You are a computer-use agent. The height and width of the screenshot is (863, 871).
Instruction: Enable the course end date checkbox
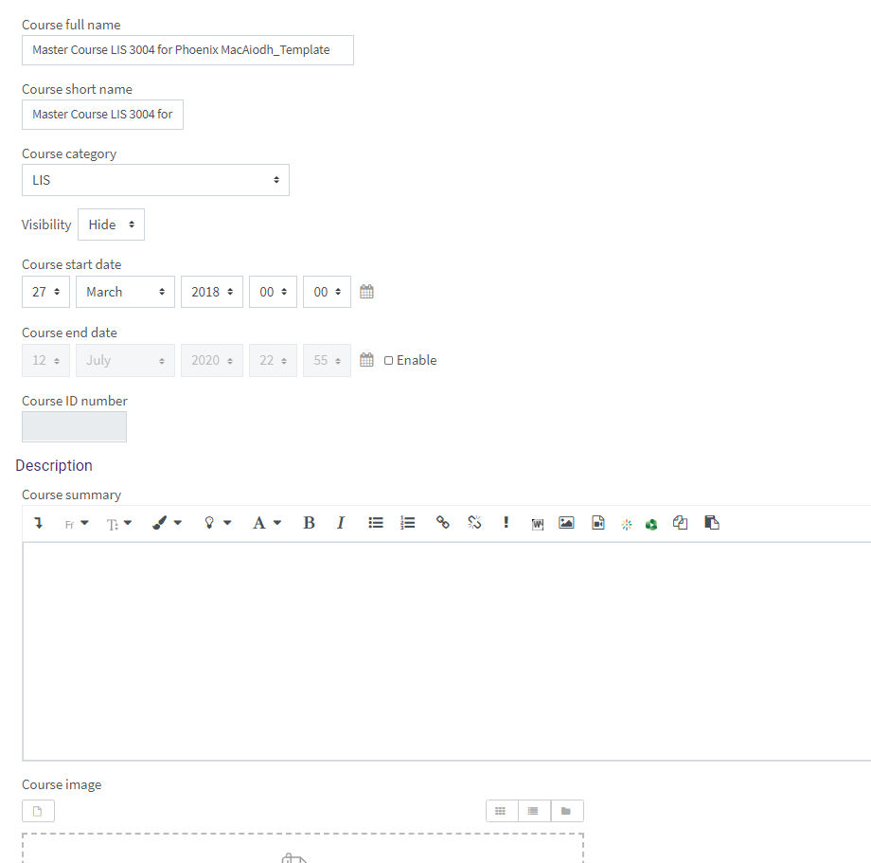(387, 360)
